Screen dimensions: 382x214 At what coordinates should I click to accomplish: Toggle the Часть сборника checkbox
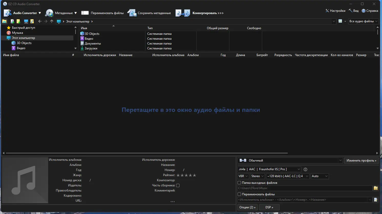click(178, 185)
